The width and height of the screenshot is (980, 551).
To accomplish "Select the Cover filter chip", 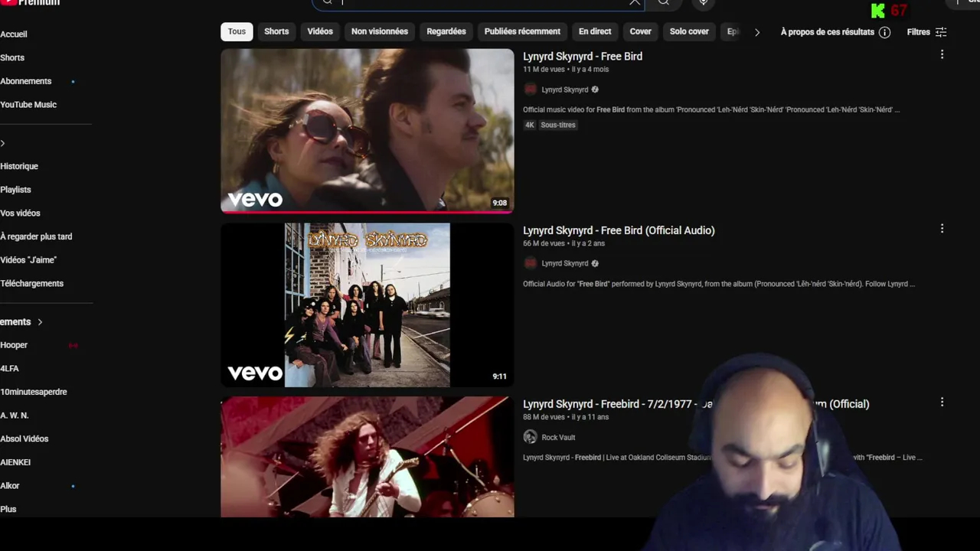I will click(640, 31).
